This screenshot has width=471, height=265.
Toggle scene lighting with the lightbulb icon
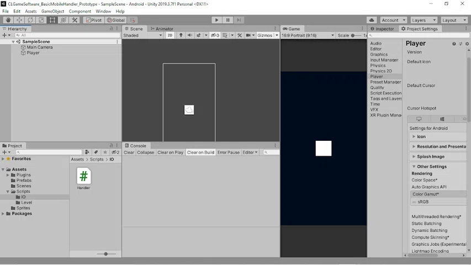181,35
